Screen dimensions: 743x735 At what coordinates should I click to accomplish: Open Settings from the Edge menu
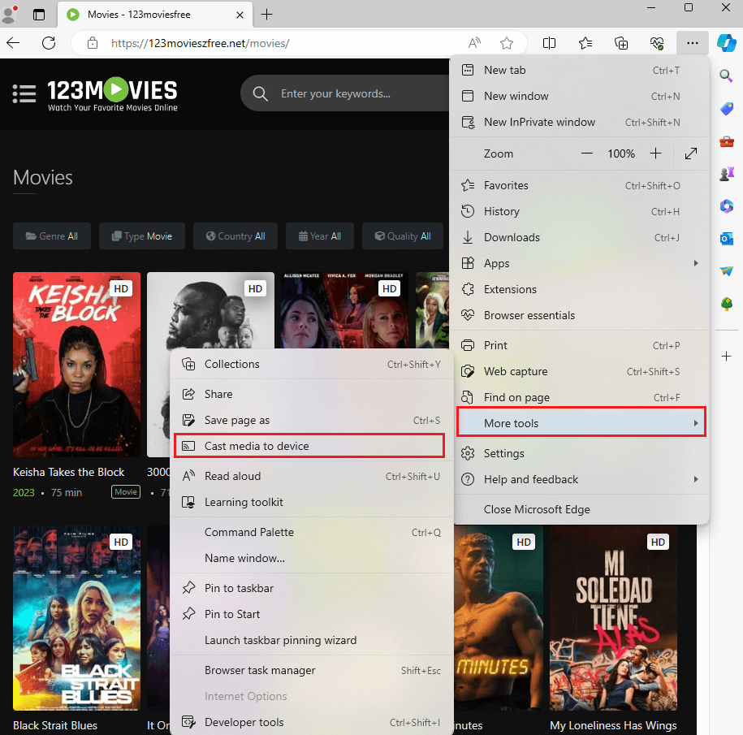click(x=580, y=453)
